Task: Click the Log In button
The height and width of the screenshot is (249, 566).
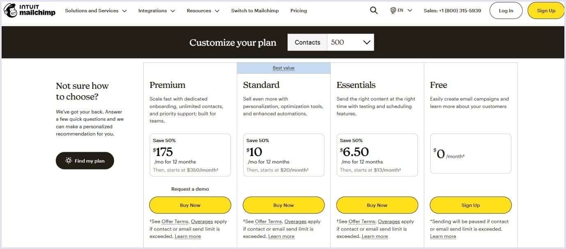Action: pyautogui.click(x=506, y=11)
